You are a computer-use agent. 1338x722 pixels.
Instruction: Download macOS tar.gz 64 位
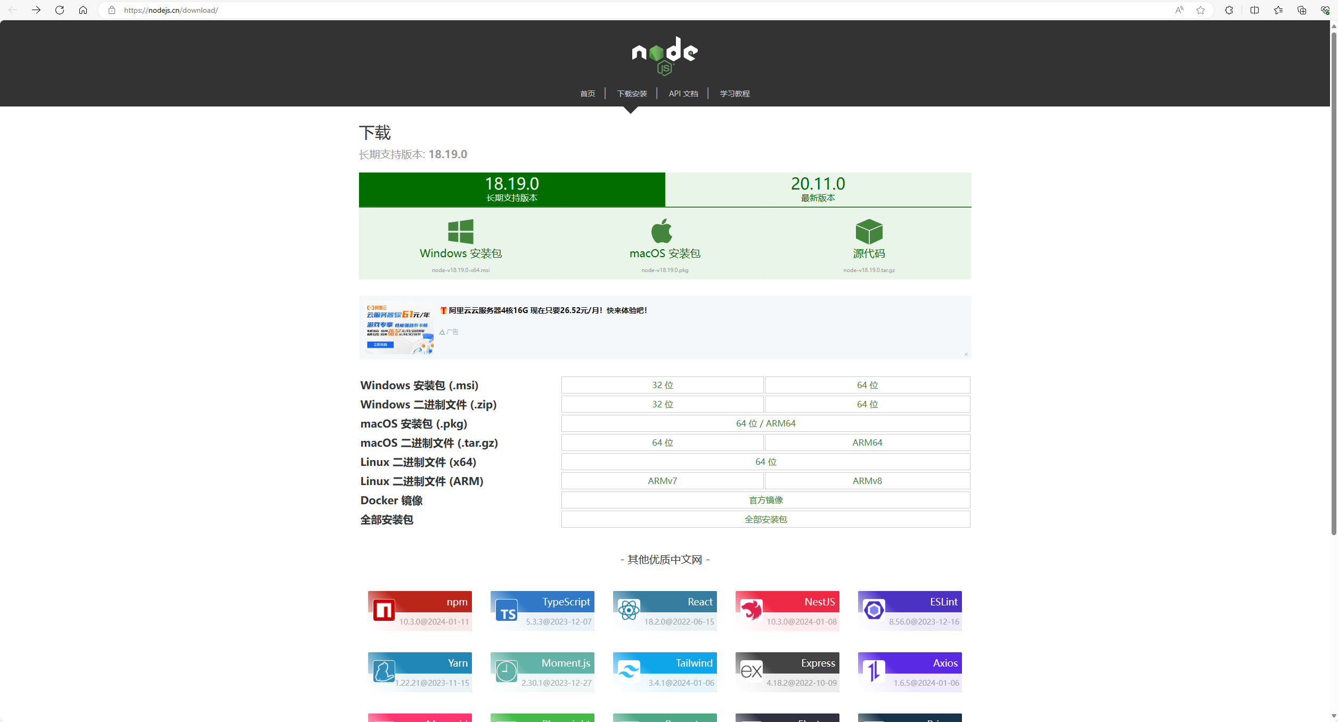point(663,442)
